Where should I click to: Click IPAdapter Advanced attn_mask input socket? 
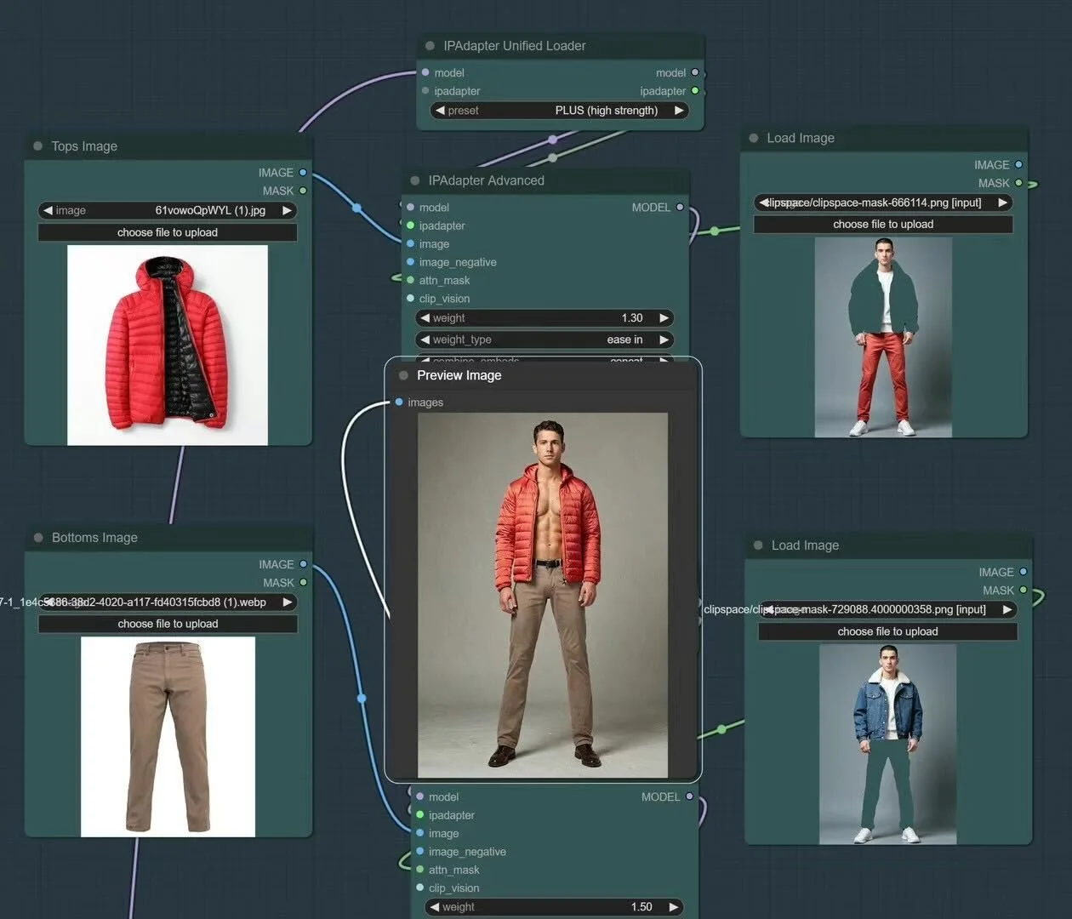[410, 280]
